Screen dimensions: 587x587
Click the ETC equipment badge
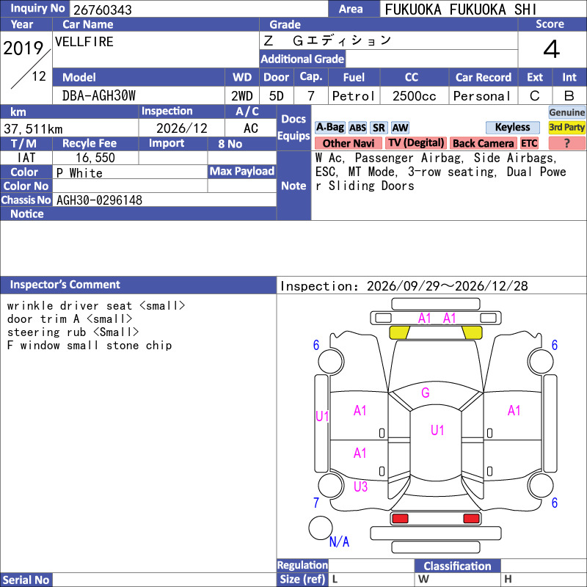(x=529, y=143)
